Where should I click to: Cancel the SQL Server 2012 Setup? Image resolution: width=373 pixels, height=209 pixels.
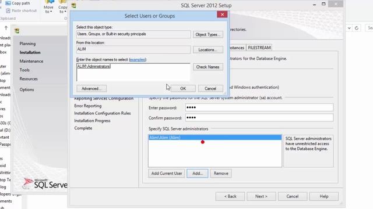293,196
